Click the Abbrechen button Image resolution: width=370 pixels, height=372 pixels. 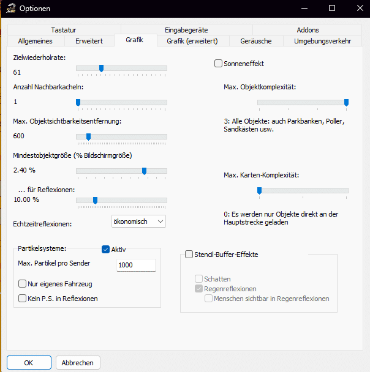[78, 362]
